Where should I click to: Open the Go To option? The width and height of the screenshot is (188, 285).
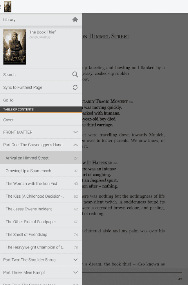pyautogui.click(x=41, y=100)
